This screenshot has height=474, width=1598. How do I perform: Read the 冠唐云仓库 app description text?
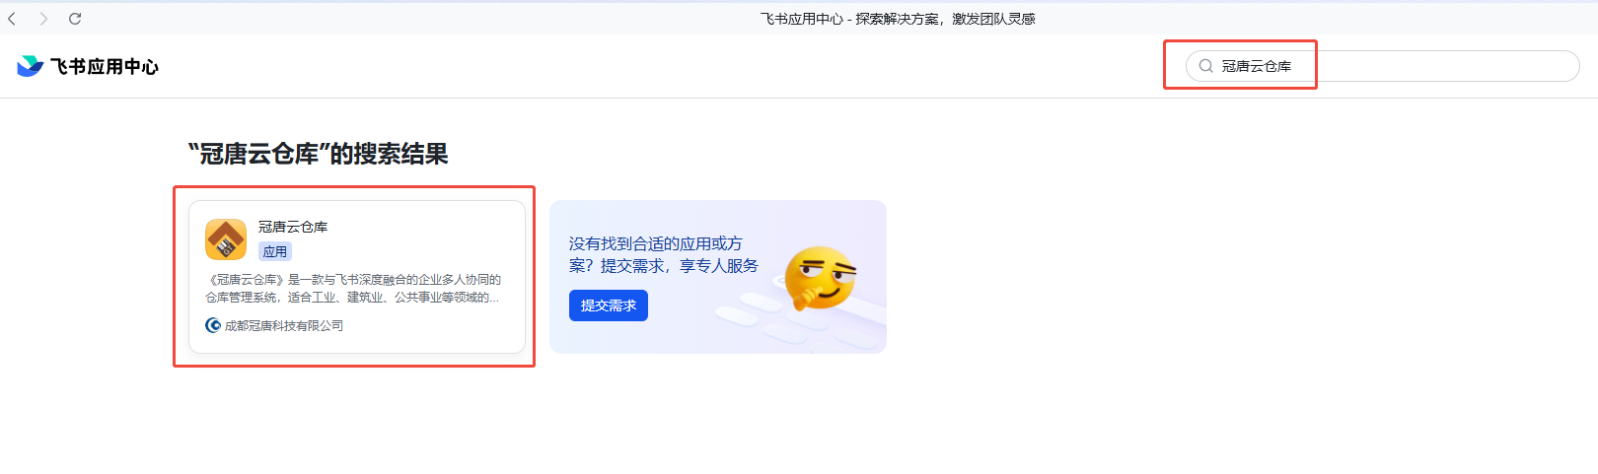point(353,288)
